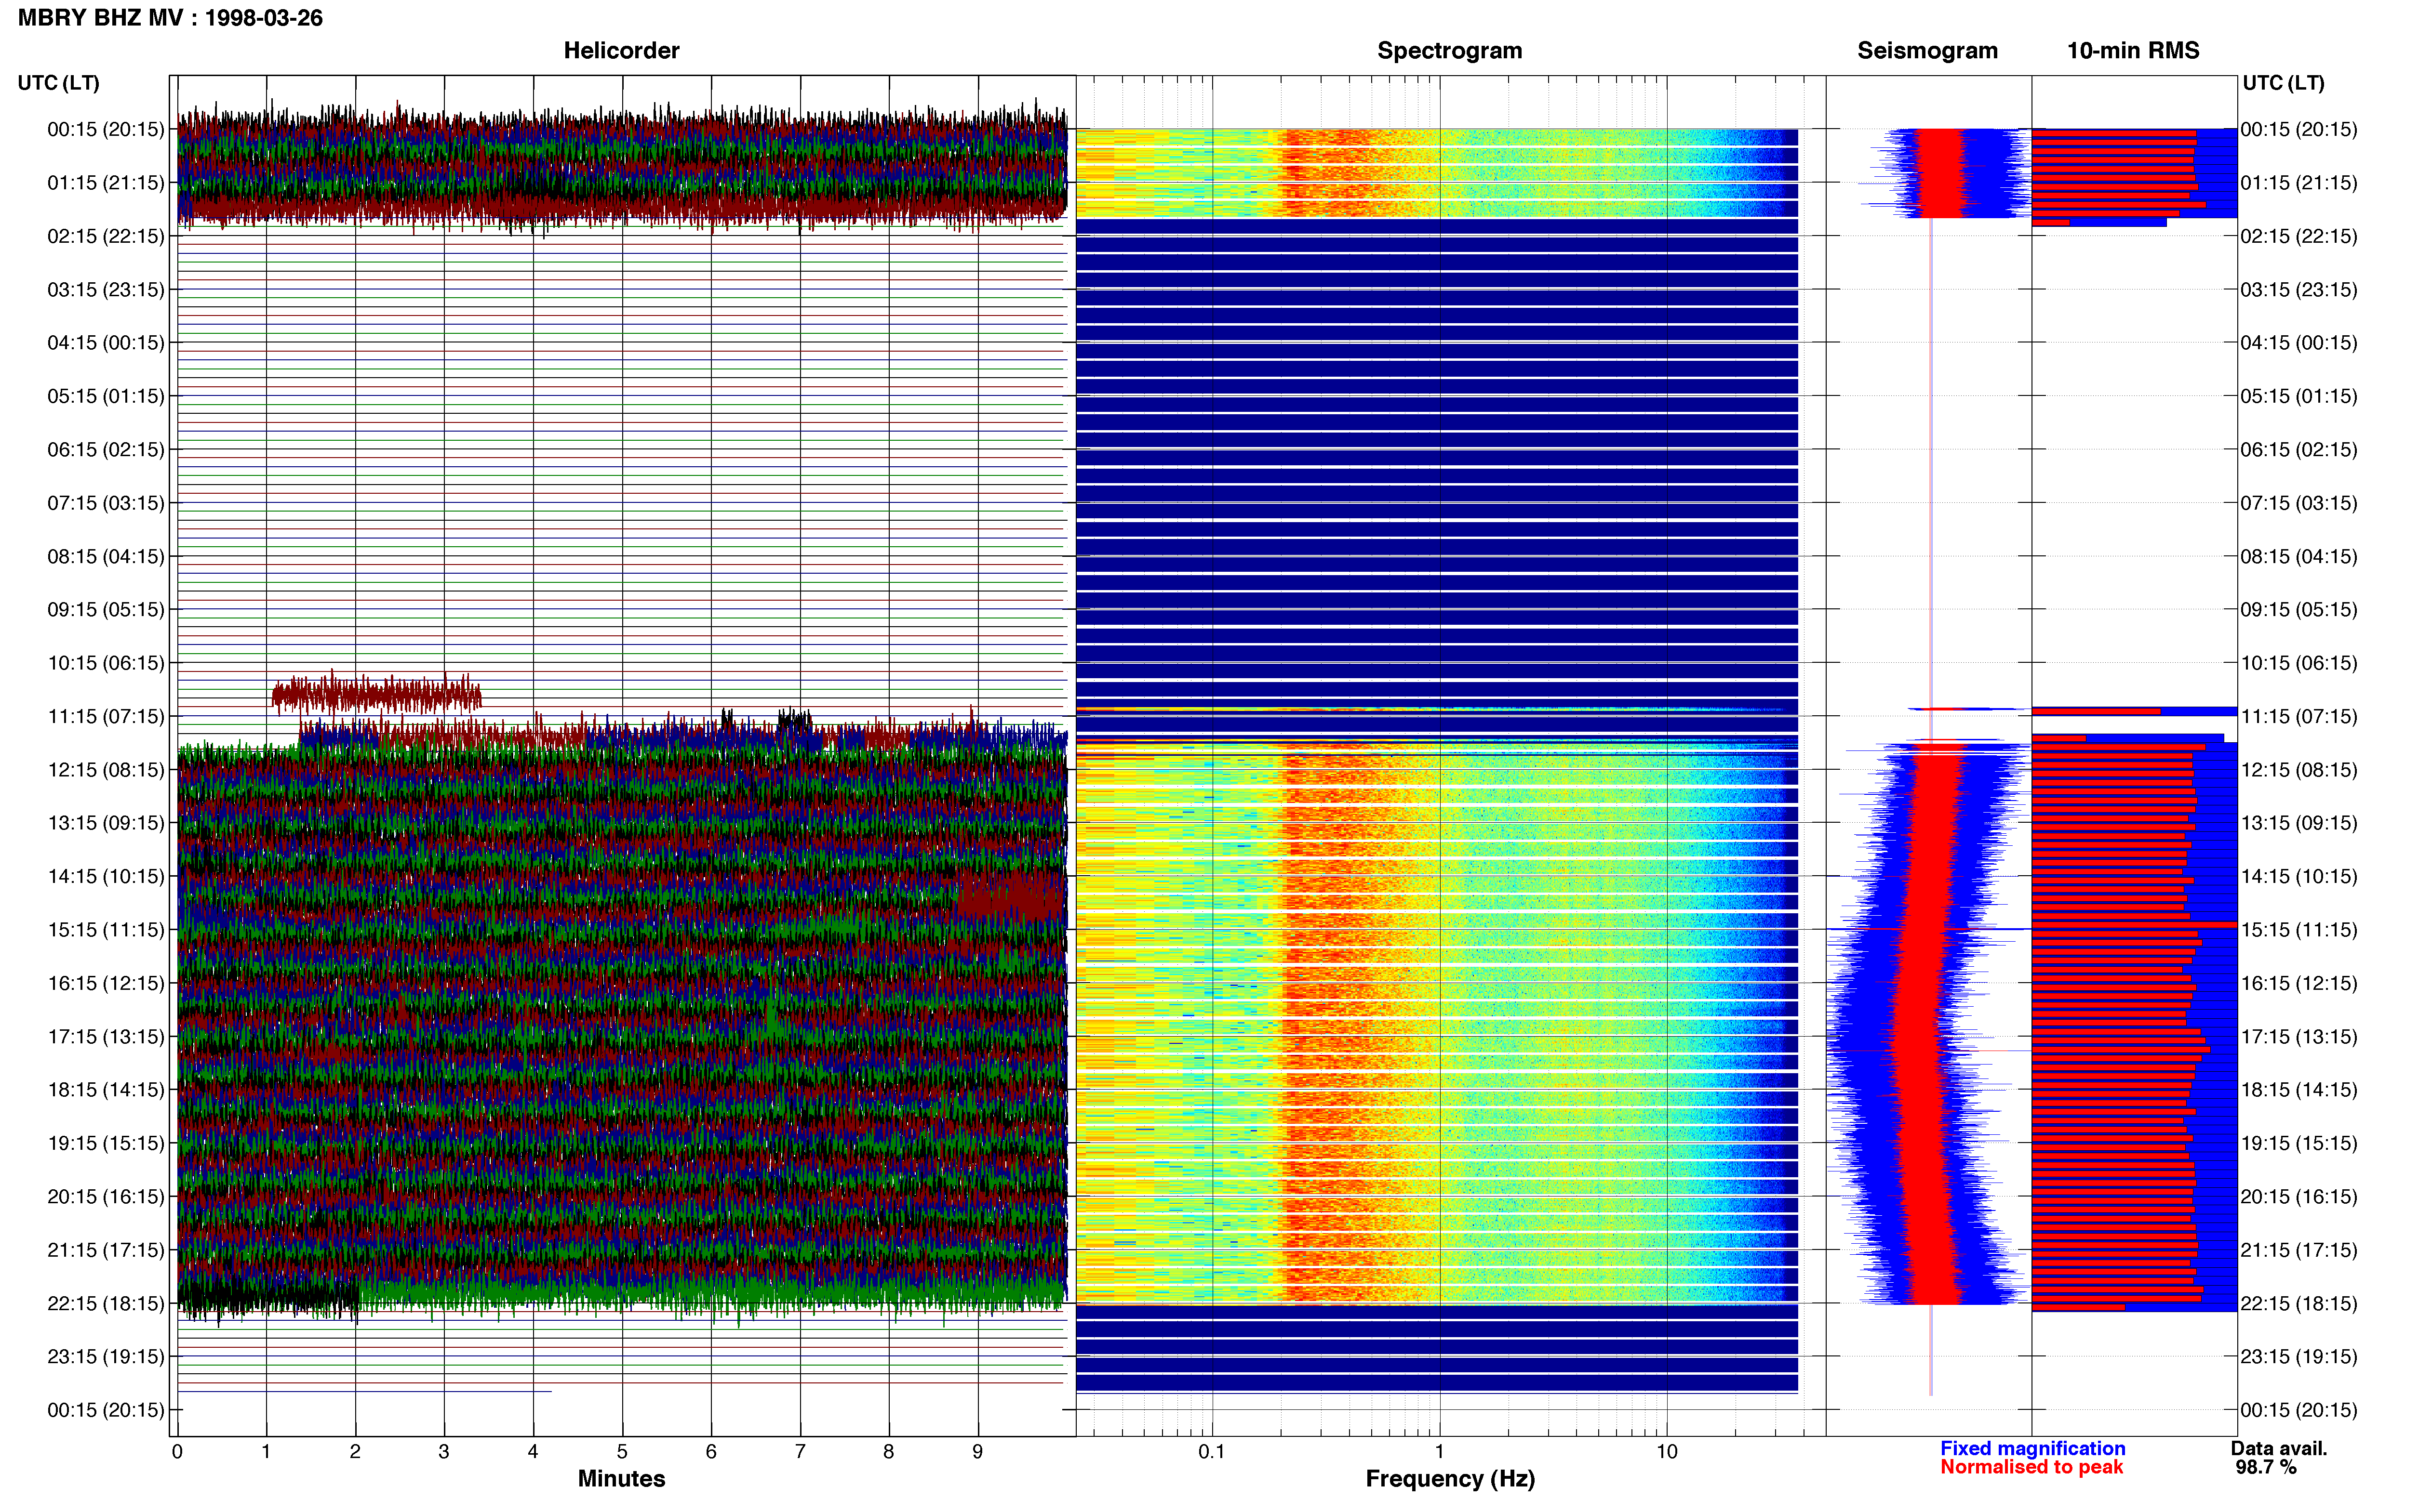The image size is (2419, 1512).
Task: Click the title 'MBRY BHZ MV : 1998-03-26'
Action: pos(170,18)
